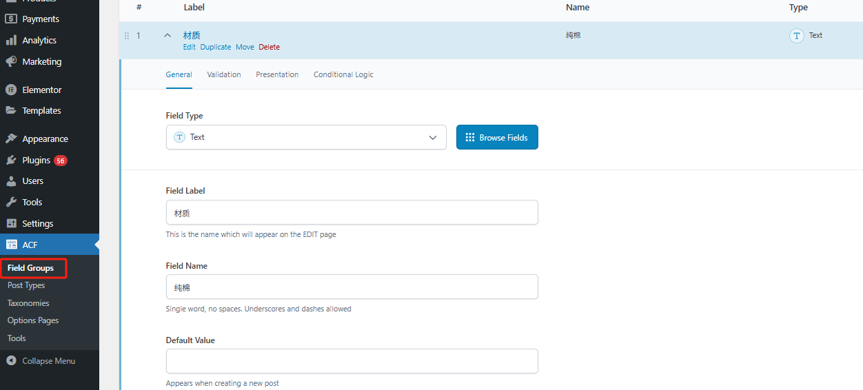This screenshot has height=390, width=863.
Task: Collapse the 材质 field row chevron
Action: click(167, 36)
